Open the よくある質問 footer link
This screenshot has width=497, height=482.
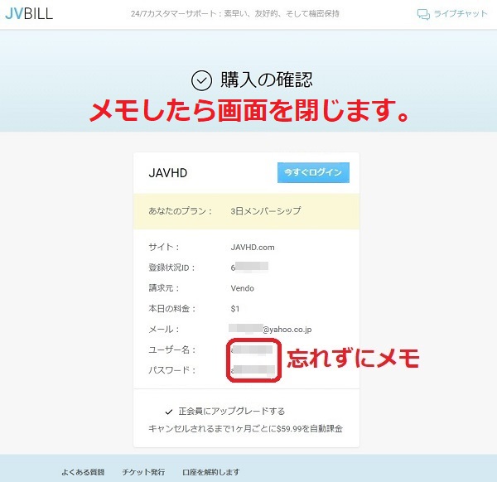83,472
